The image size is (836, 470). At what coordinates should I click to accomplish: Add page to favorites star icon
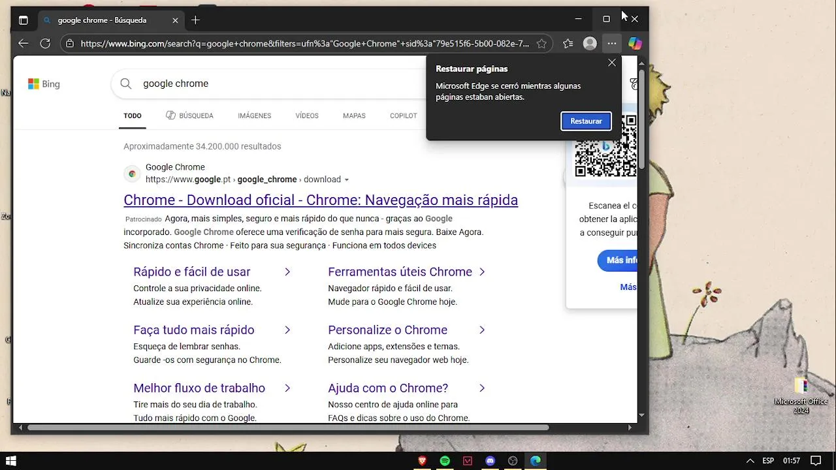541,44
